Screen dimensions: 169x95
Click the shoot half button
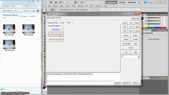(x=126, y=44)
